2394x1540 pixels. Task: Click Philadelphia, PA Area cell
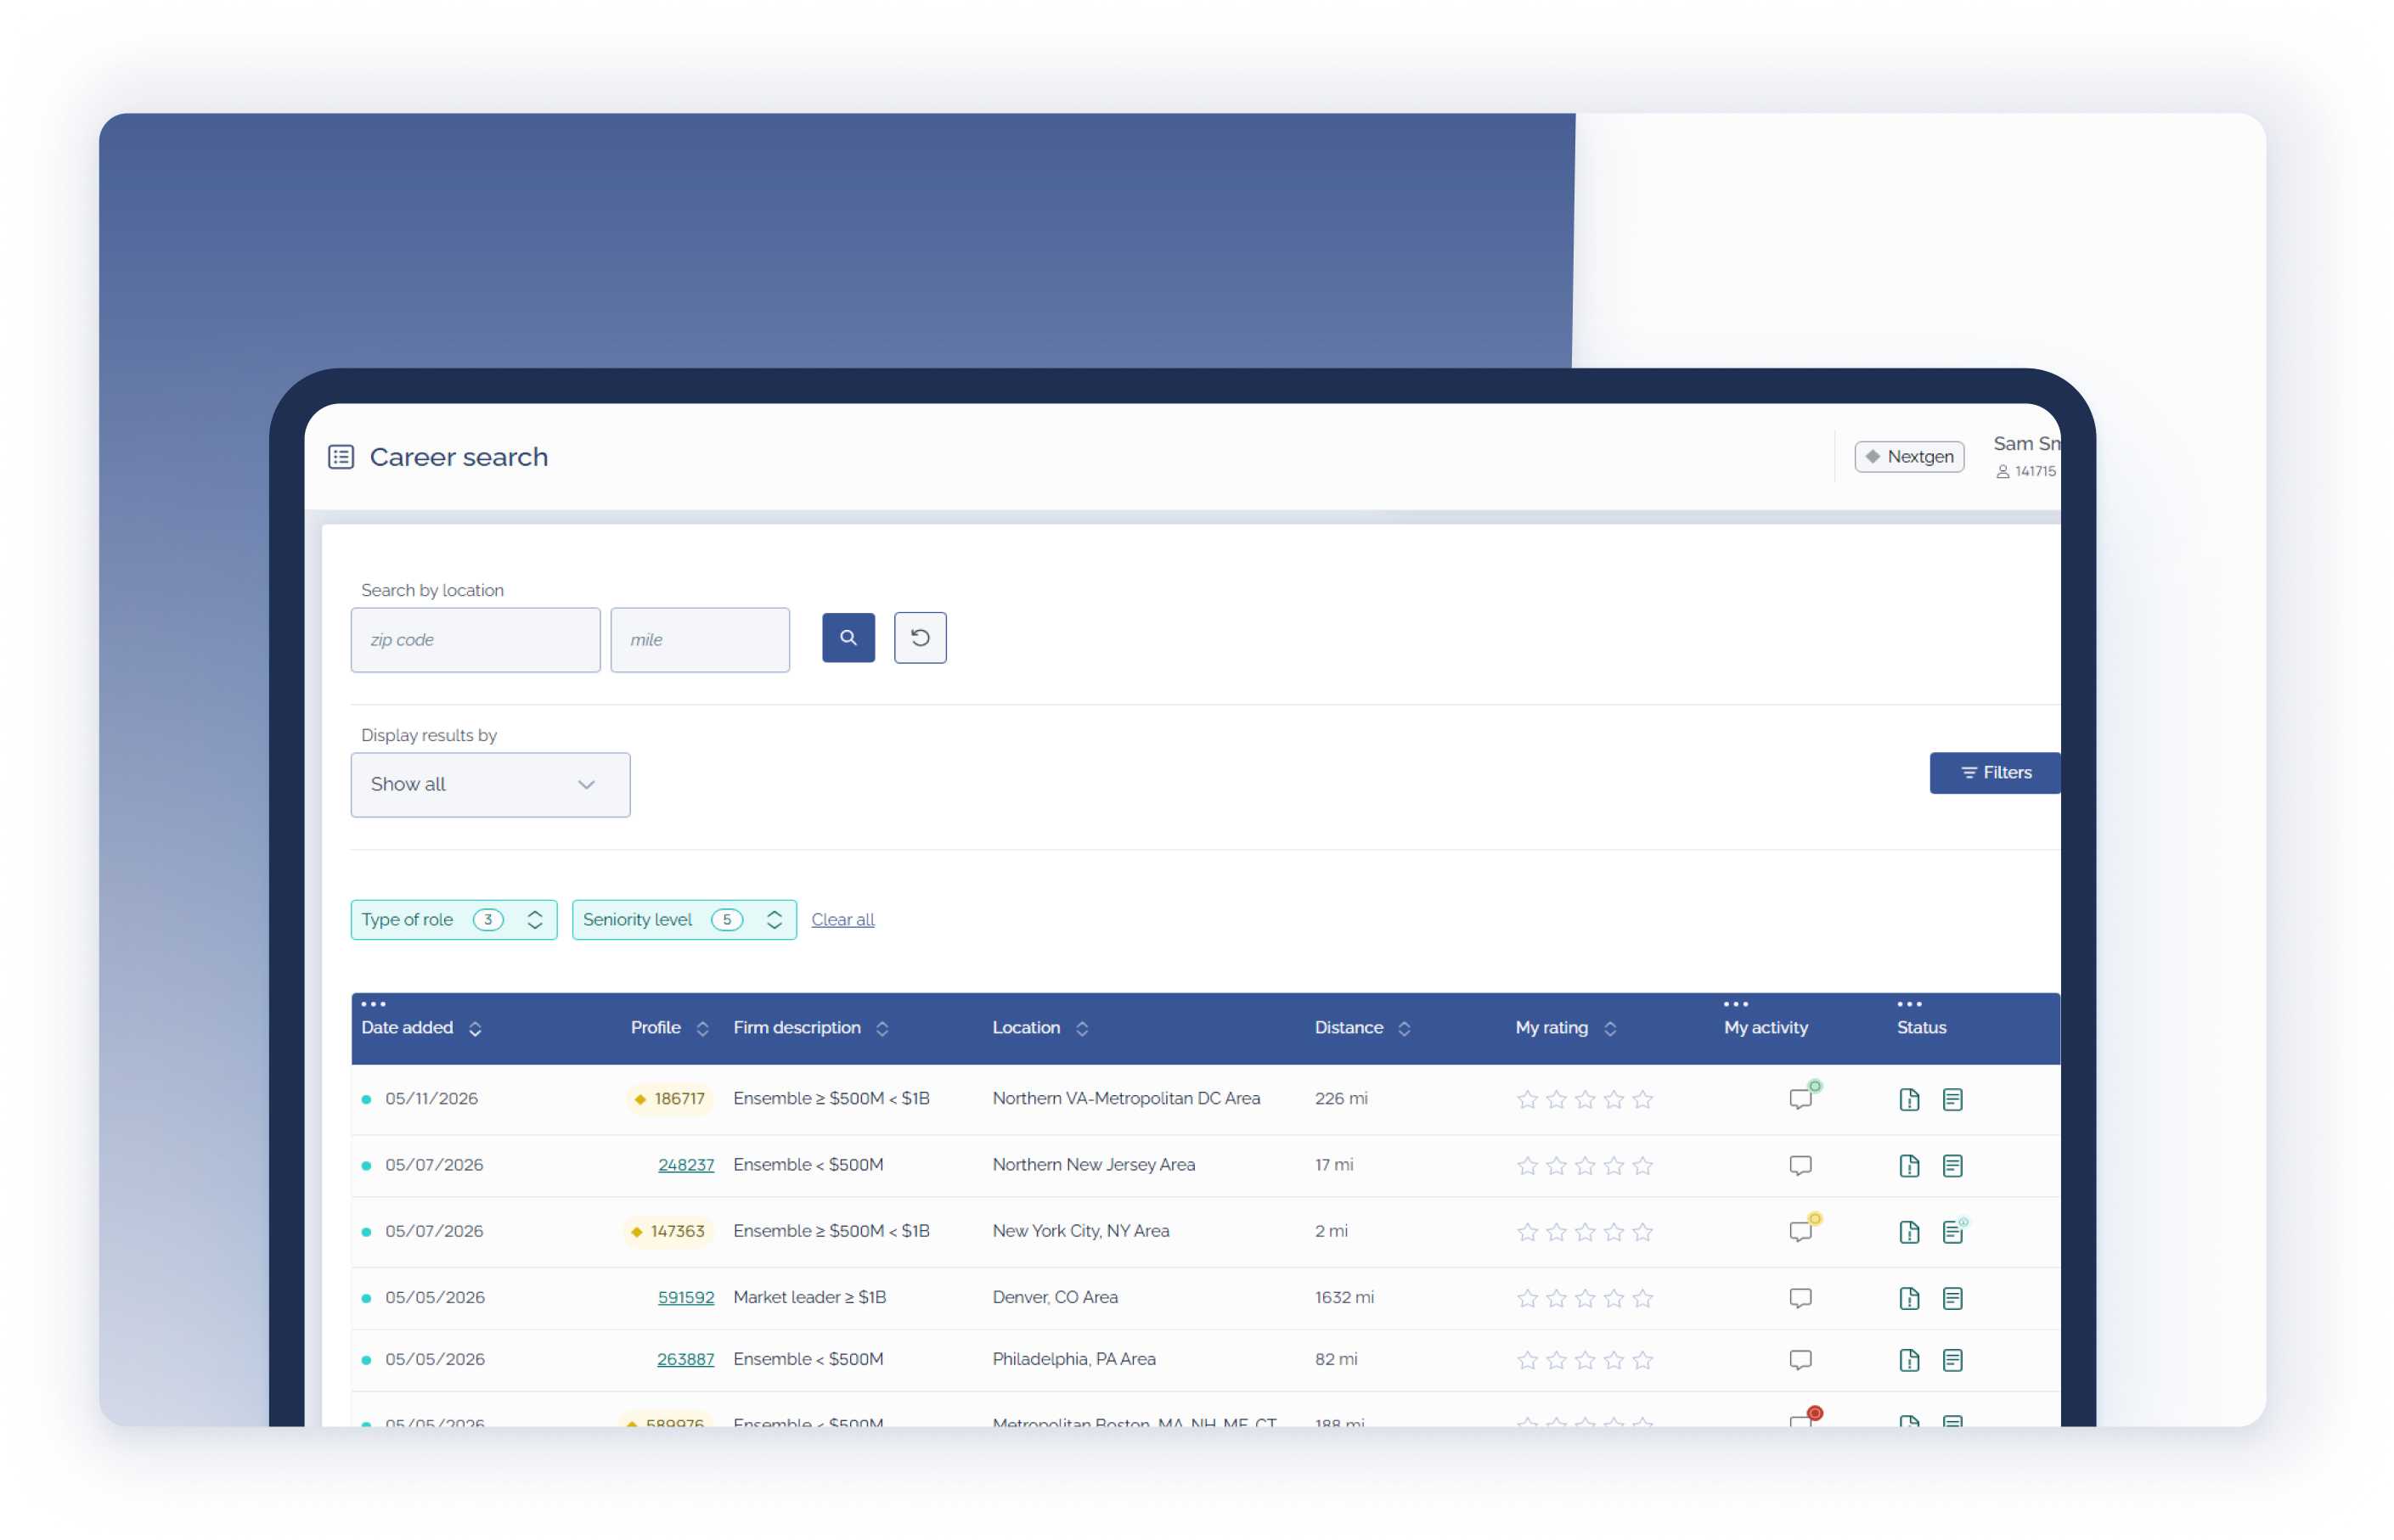click(x=1073, y=1359)
